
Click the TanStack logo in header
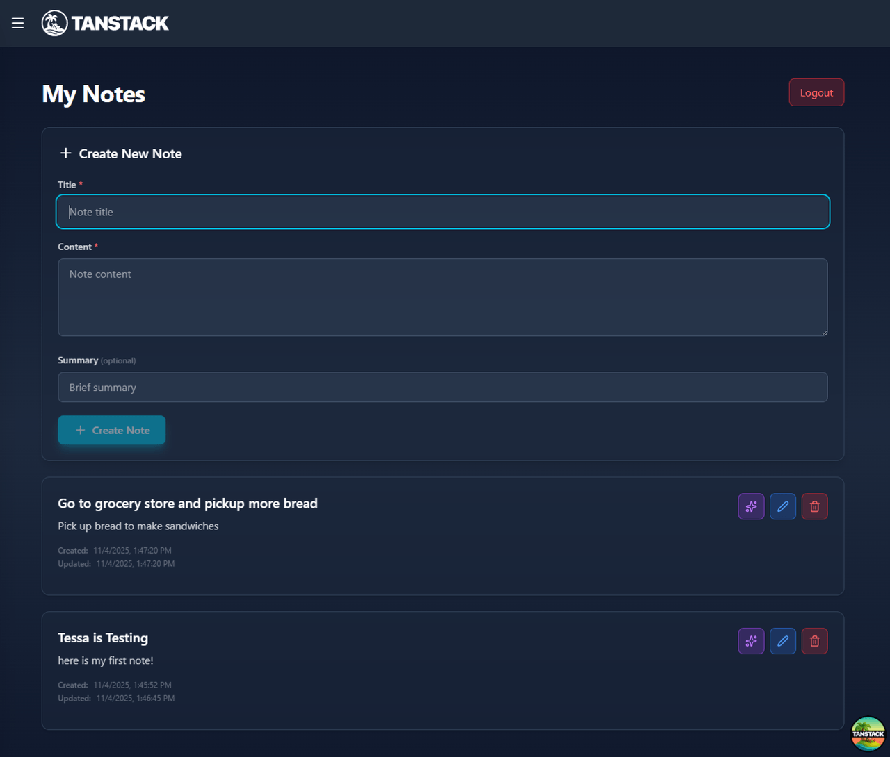point(105,23)
